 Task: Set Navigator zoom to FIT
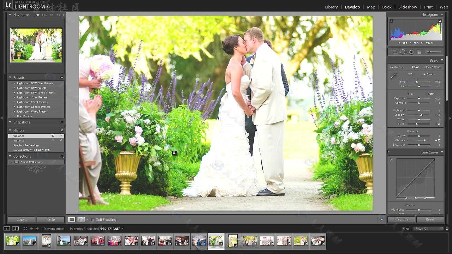point(37,15)
